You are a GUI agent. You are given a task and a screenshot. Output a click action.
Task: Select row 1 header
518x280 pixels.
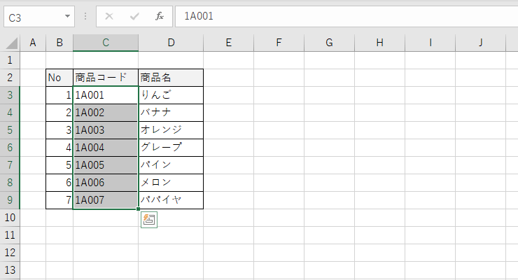click(x=10, y=60)
